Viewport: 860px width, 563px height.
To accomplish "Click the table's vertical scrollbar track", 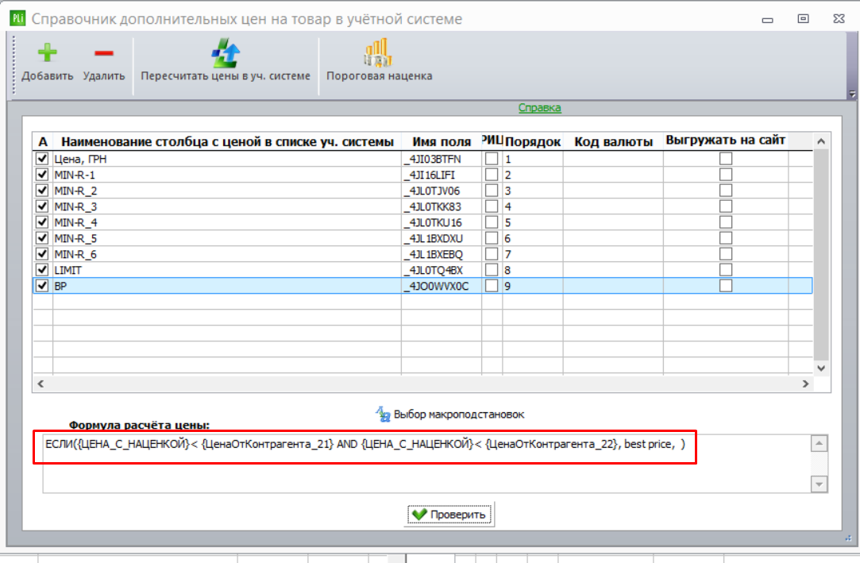I will pos(821,255).
